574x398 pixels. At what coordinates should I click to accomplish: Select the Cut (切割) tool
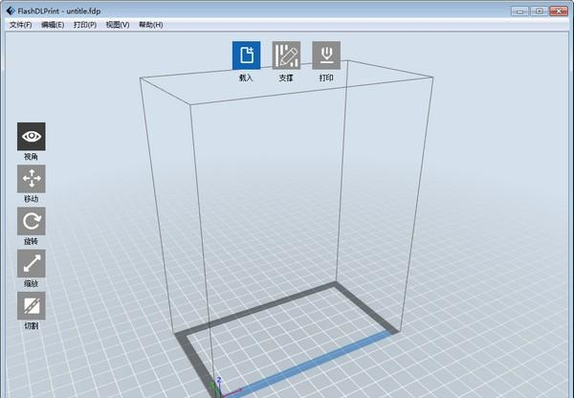coord(32,306)
